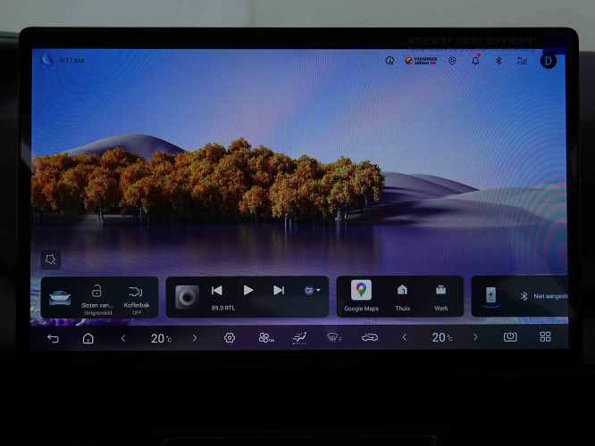Navigate to Thuis (home)
Screen dimensions: 595x446
point(402,298)
